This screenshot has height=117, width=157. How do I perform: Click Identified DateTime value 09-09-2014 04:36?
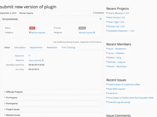36,65
